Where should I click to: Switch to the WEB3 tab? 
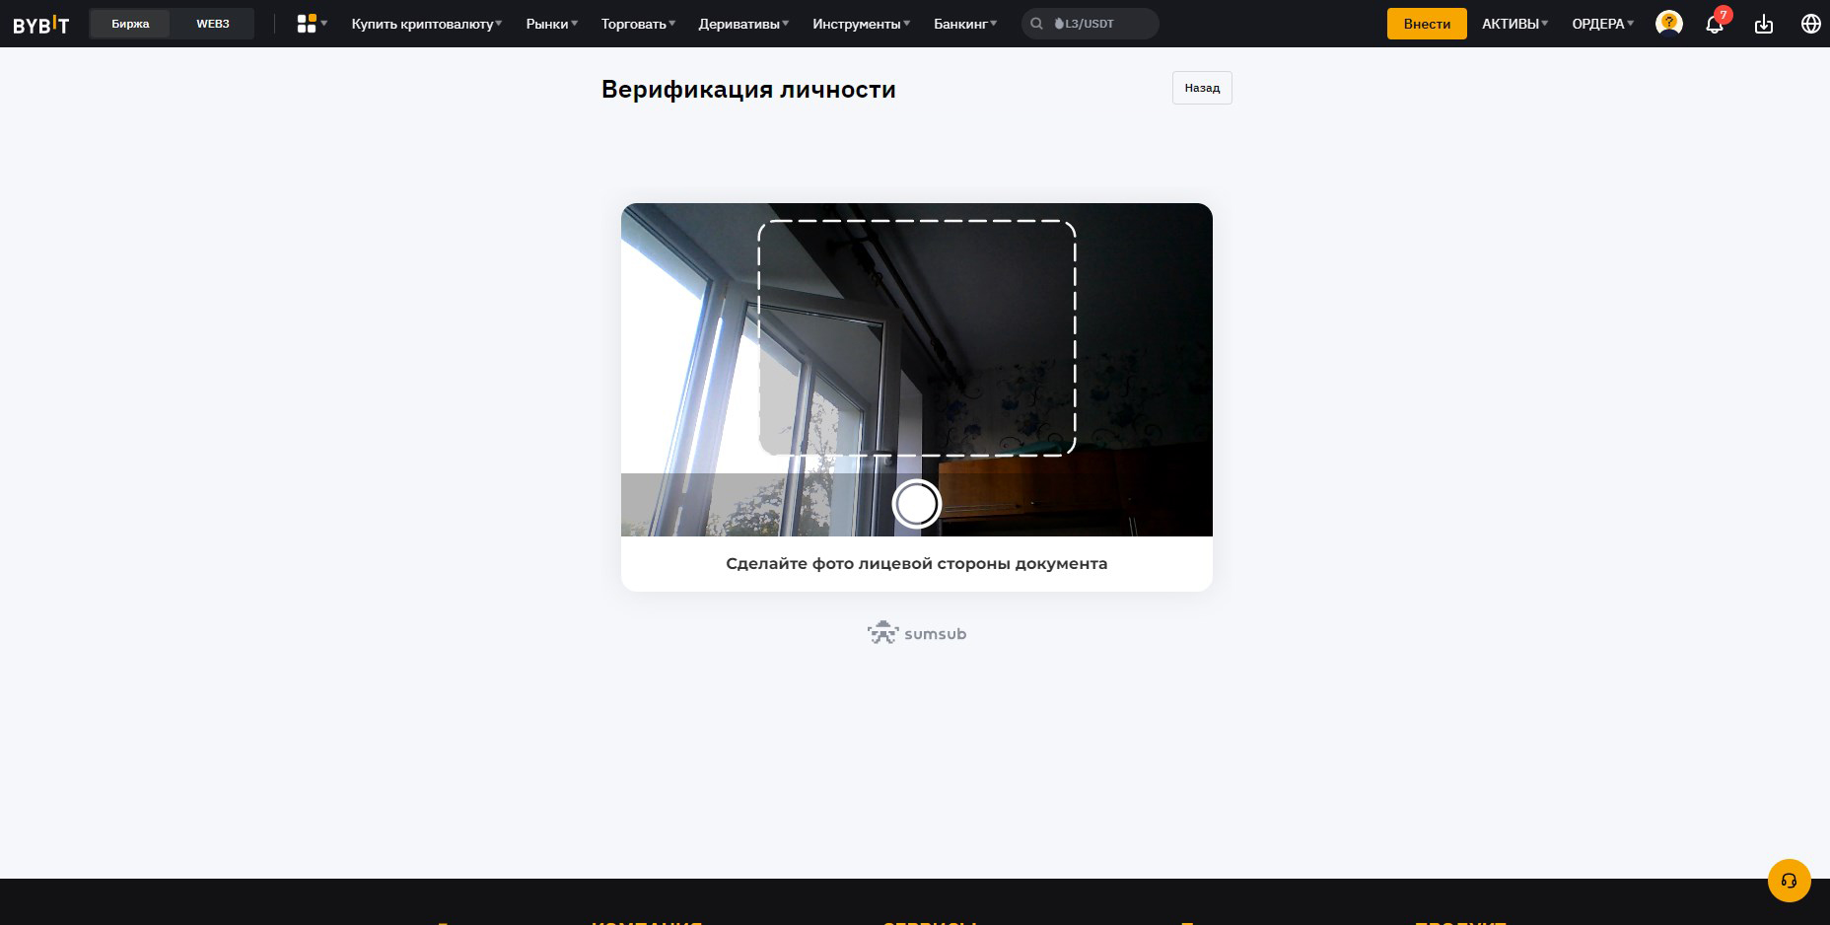coord(213,24)
